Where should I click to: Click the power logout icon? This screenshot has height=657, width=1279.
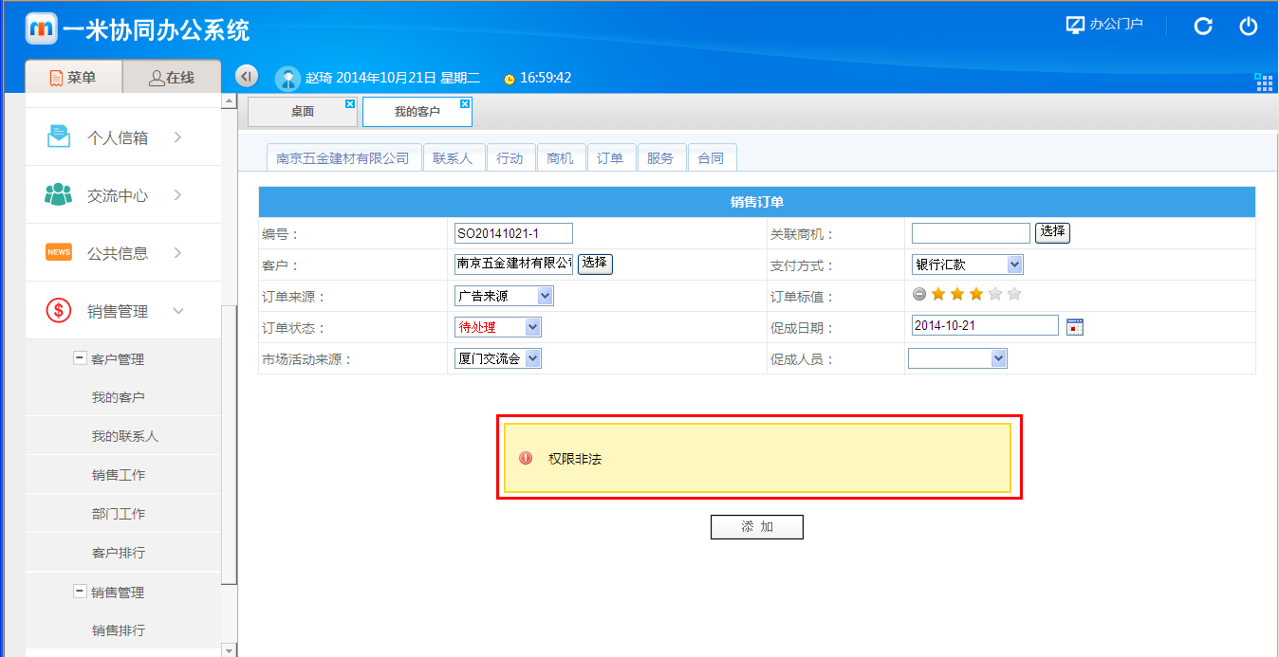pos(1249,27)
